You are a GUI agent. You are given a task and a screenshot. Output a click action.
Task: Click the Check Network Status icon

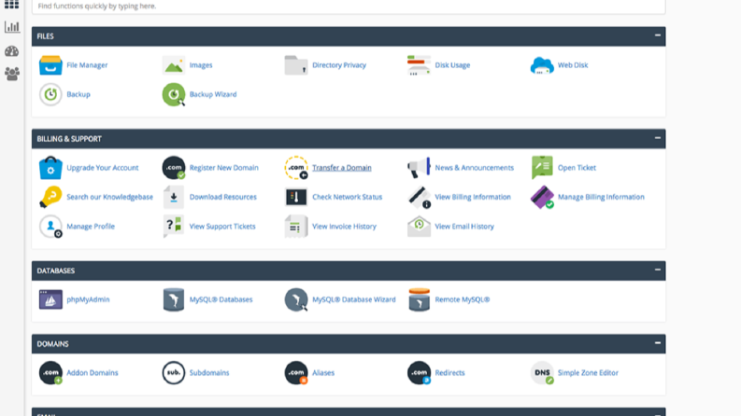click(x=296, y=197)
